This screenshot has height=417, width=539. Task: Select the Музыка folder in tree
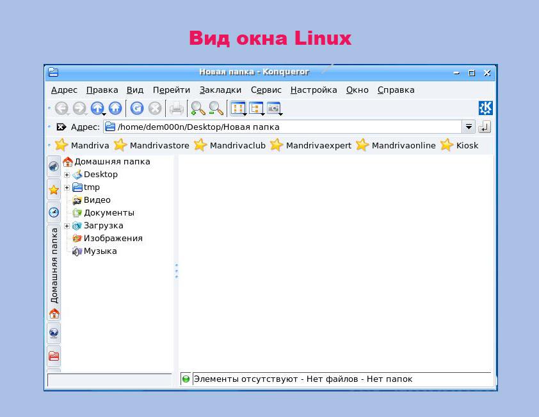(x=100, y=251)
